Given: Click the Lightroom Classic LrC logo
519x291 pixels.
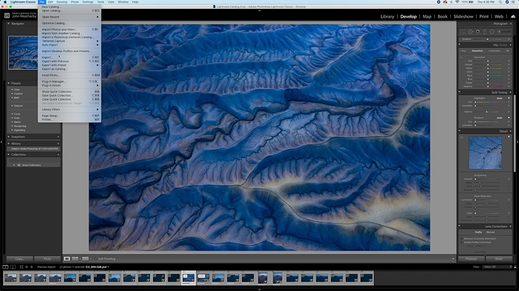Looking at the screenshot, I should [x=7, y=15].
